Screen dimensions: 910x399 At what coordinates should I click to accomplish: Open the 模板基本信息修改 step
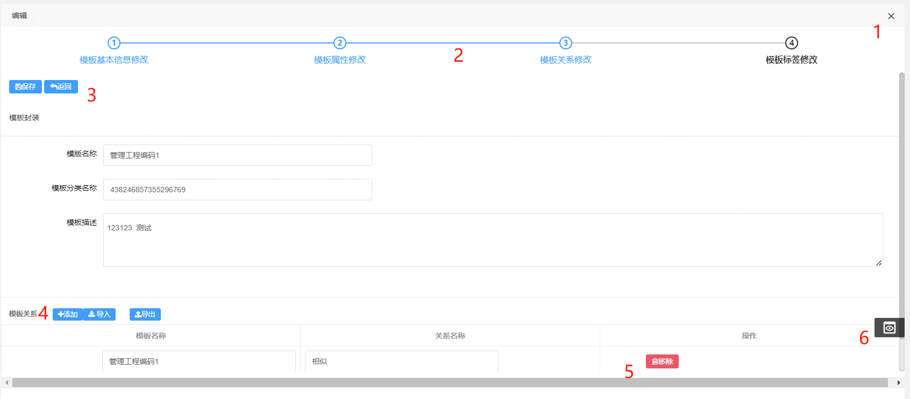point(114,60)
